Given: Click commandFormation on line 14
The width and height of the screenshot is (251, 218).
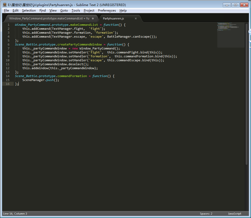Looking at the screenshot, I should 72,76.
